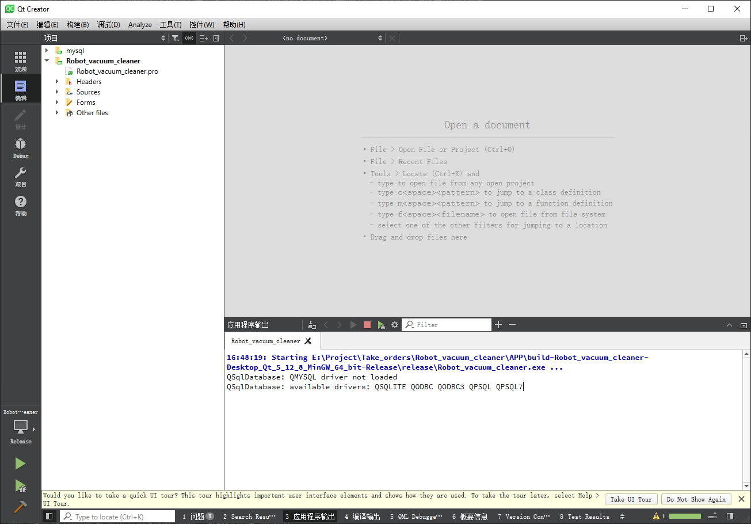Click the Build hammer icon
Image resolution: width=751 pixels, height=524 pixels.
(x=20, y=507)
